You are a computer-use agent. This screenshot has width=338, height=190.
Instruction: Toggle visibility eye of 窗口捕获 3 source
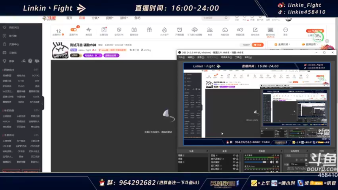[x=234, y=169]
